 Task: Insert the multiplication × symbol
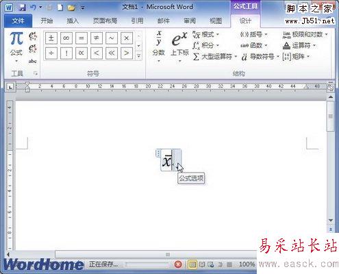coord(127,38)
